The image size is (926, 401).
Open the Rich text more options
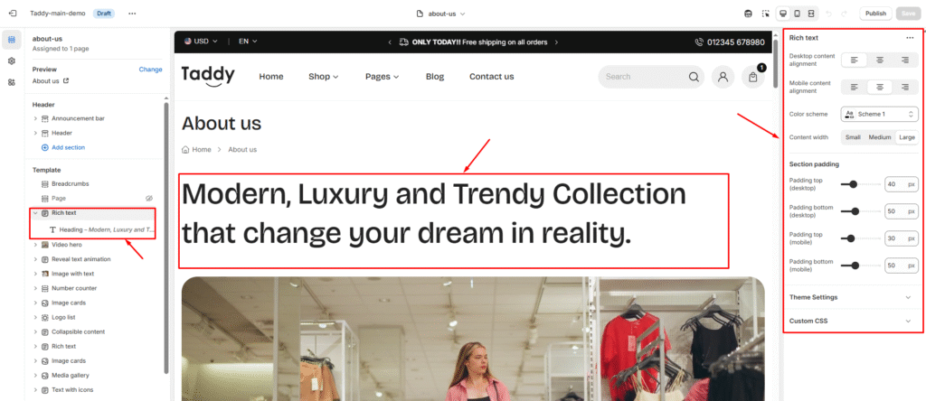[x=910, y=38]
